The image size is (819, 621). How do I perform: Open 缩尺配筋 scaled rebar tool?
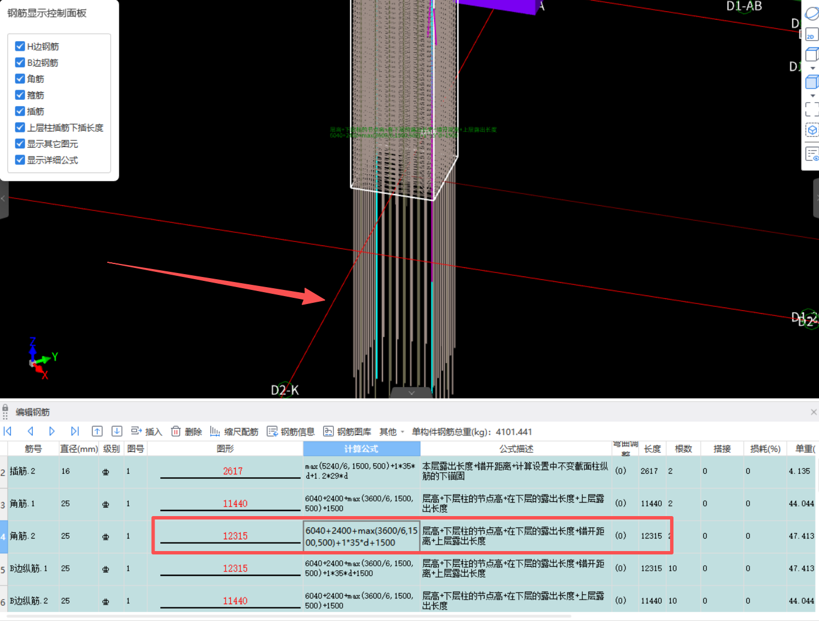click(234, 431)
